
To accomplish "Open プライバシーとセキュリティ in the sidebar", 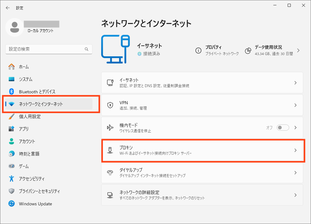I will point(39,191).
